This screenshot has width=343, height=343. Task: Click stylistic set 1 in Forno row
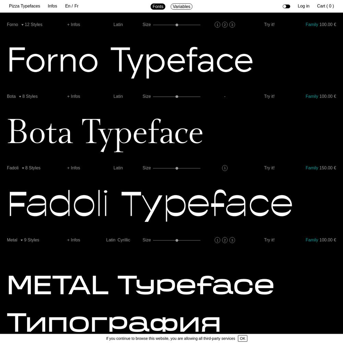(217, 25)
